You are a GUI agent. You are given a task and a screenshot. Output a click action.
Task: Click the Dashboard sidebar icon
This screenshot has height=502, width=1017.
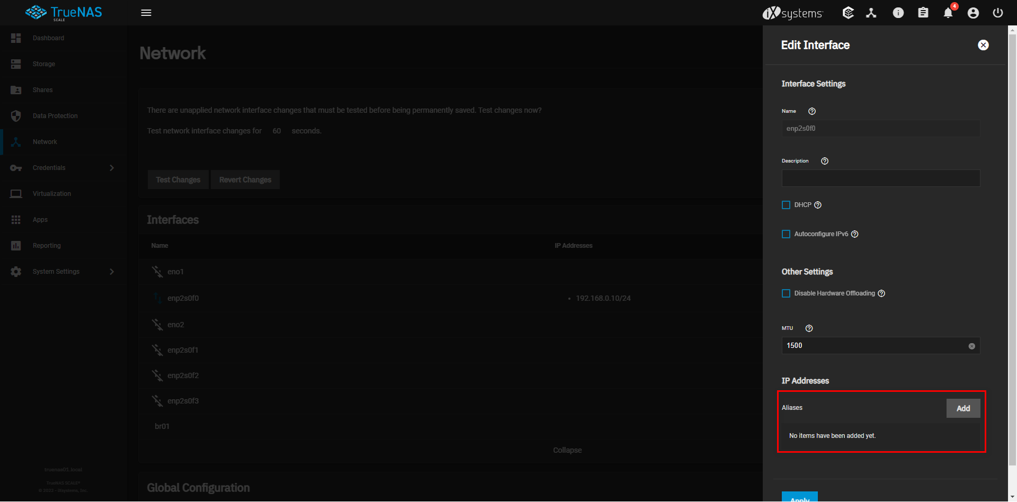tap(16, 38)
